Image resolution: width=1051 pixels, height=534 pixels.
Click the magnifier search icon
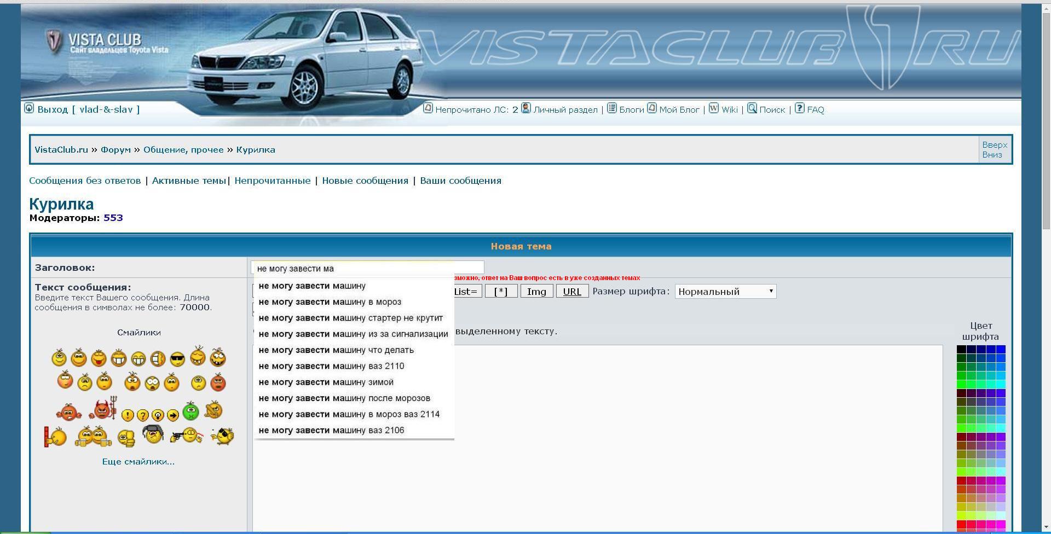pyautogui.click(x=752, y=108)
